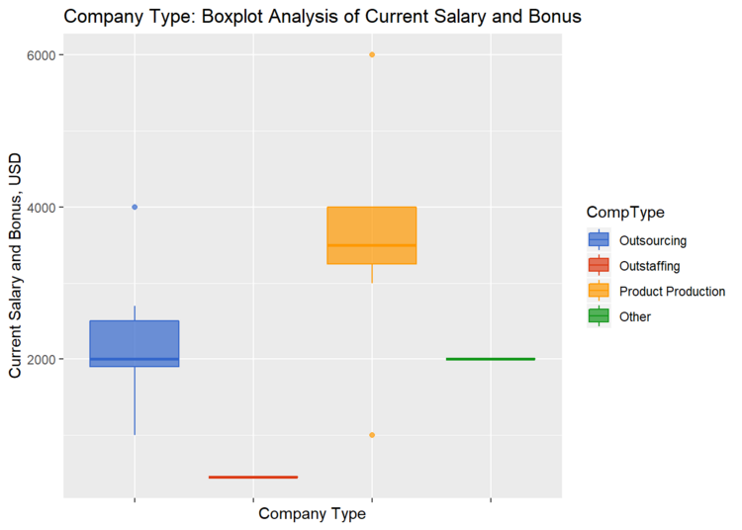
Task: Click the blue Outsourcing legend swatch
Action: [x=599, y=239]
